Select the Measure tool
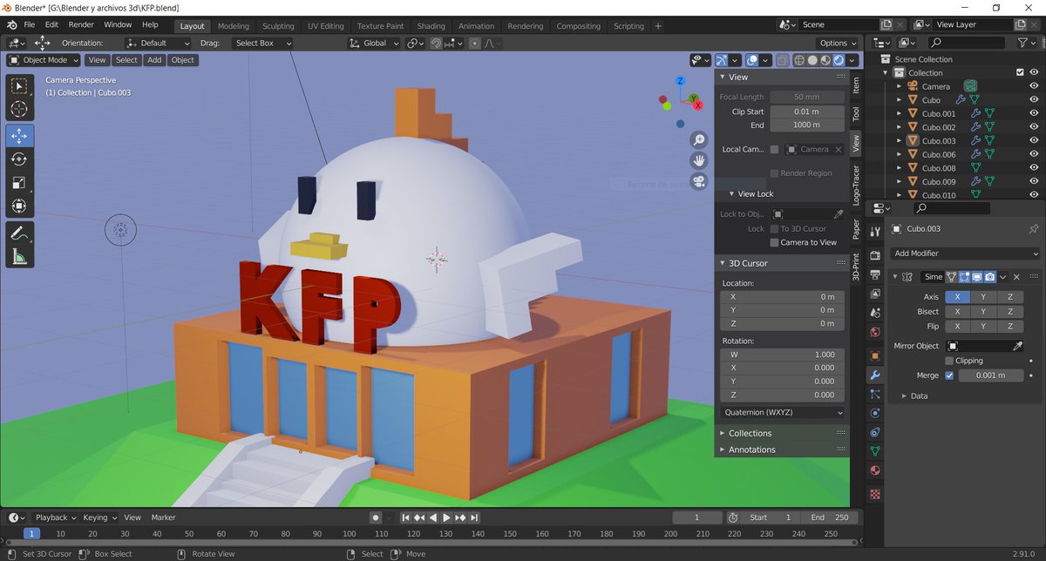Viewport: 1046px width, 561px height. pyautogui.click(x=20, y=256)
